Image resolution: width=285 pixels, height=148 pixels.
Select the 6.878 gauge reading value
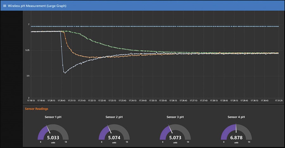[236, 138]
